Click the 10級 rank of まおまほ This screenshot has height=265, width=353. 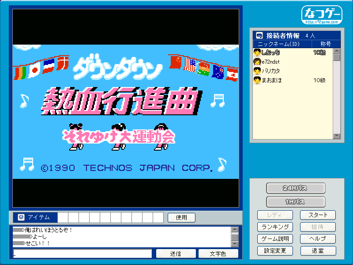pyautogui.click(x=319, y=80)
